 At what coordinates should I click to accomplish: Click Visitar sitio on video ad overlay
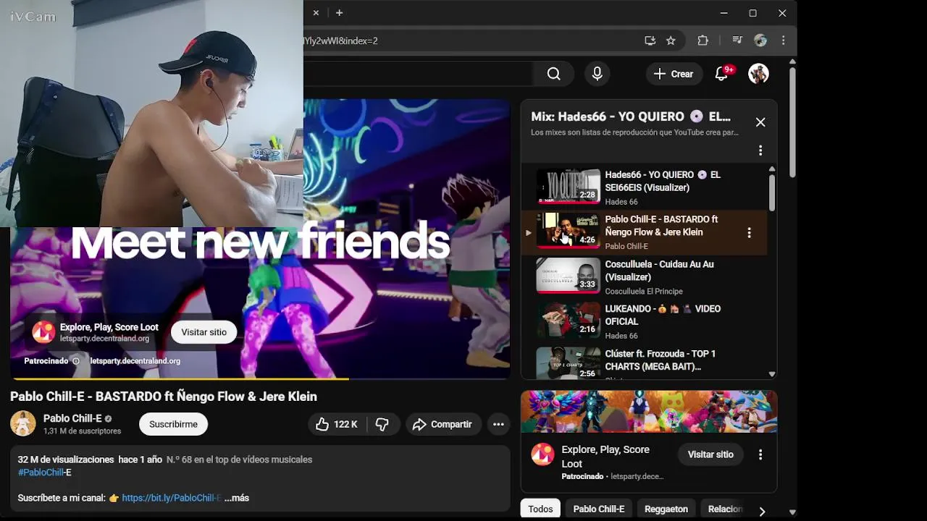coord(204,332)
